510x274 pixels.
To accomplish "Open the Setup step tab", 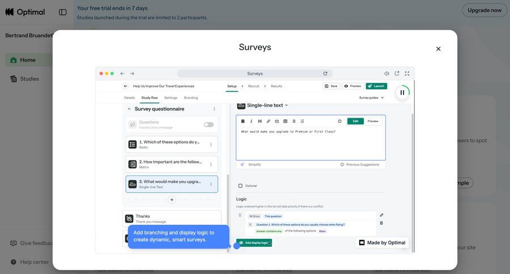I will point(232,86).
